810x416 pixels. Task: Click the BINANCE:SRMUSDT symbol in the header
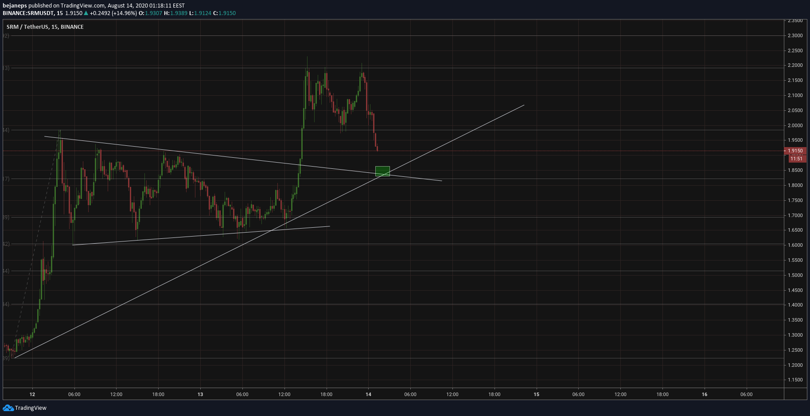[27, 13]
